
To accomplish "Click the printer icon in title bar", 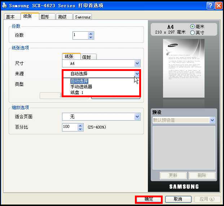I will click(4, 5).
